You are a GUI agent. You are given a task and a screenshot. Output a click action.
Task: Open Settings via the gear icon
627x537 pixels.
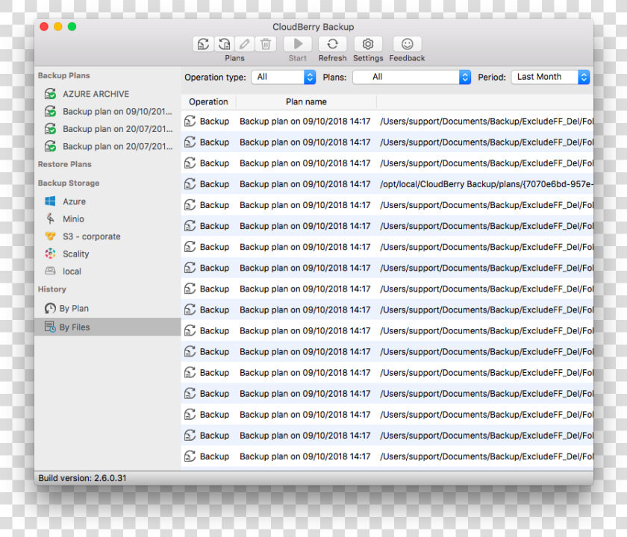pyautogui.click(x=368, y=44)
